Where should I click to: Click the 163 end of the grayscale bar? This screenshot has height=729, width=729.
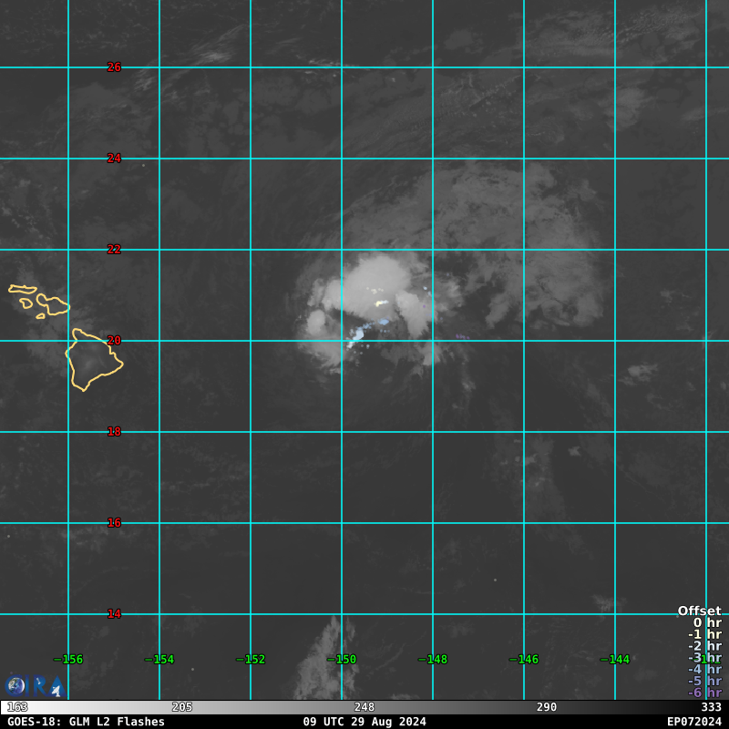pyautogui.click(x=16, y=707)
